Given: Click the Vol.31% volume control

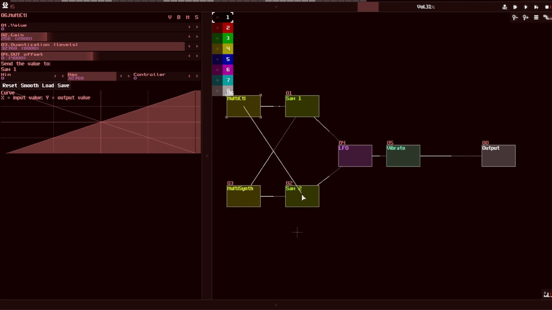Looking at the screenshot, I should [x=426, y=7].
